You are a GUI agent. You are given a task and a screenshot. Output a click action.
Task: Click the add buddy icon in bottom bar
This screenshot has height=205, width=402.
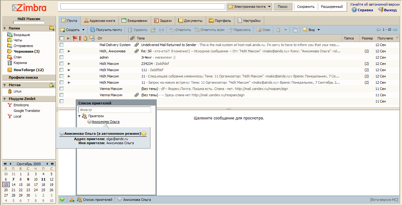(72, 200)
